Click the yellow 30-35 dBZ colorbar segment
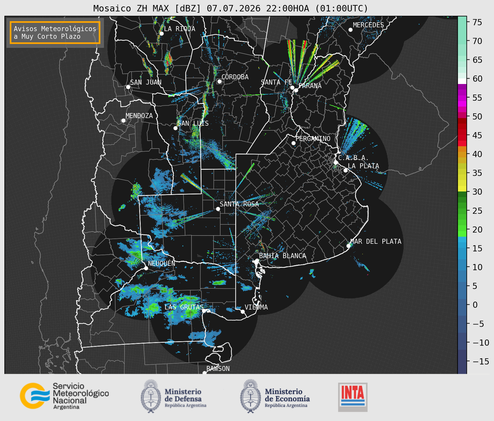 [462, 182]
